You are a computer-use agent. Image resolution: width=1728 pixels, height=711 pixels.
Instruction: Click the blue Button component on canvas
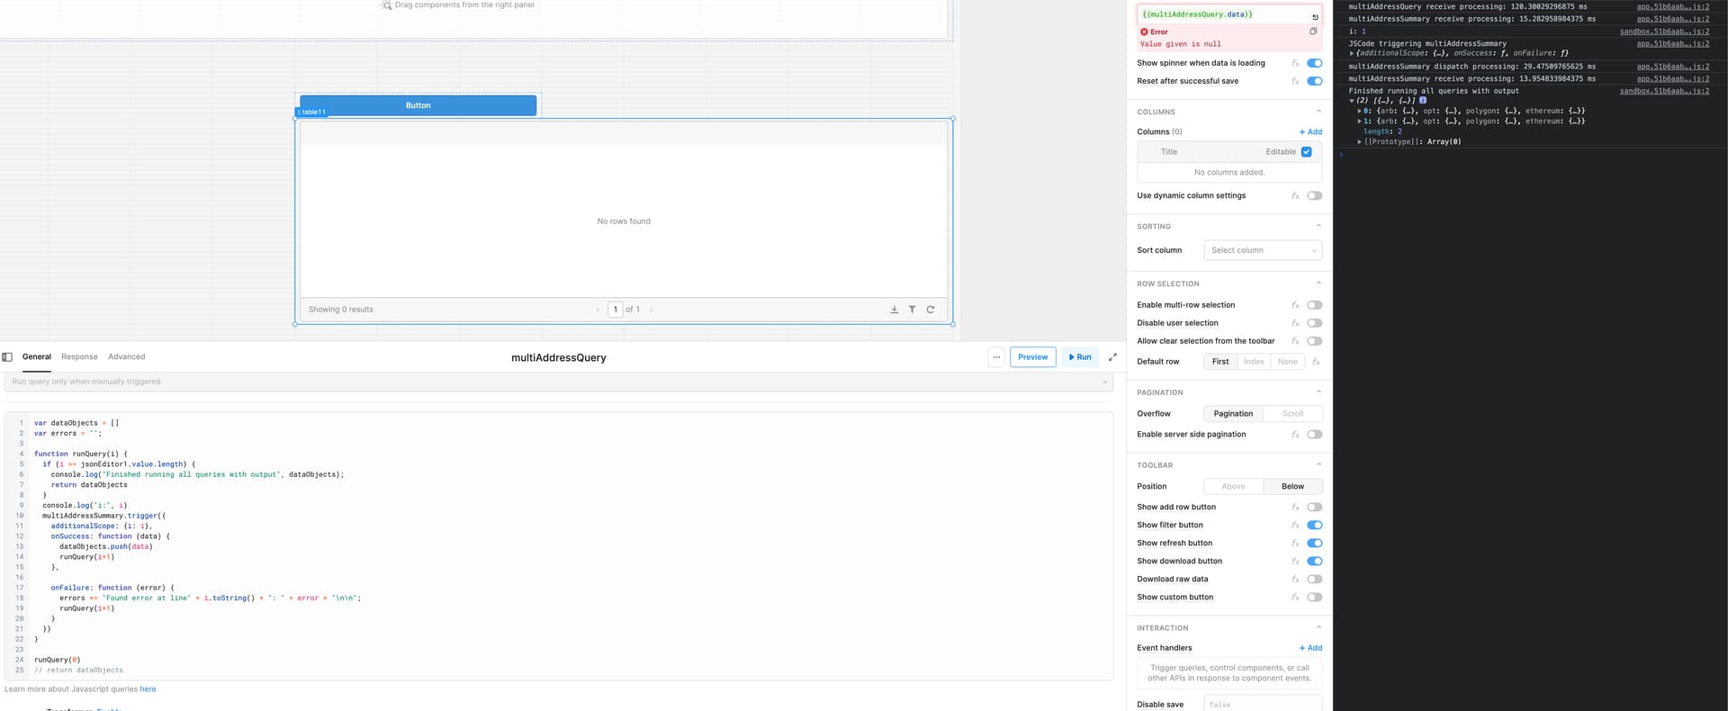[x=418, y=105]
